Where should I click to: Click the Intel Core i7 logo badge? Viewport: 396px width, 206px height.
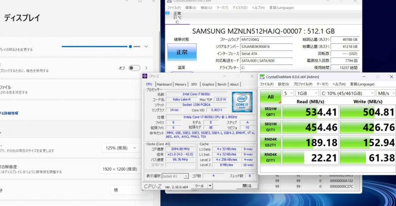[242, 102]
